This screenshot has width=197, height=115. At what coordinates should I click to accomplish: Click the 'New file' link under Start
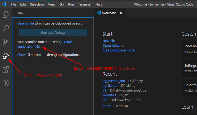(109, 41)
